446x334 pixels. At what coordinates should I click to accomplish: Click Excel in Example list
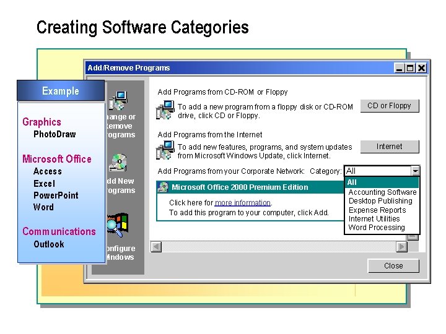coord(45,184)
